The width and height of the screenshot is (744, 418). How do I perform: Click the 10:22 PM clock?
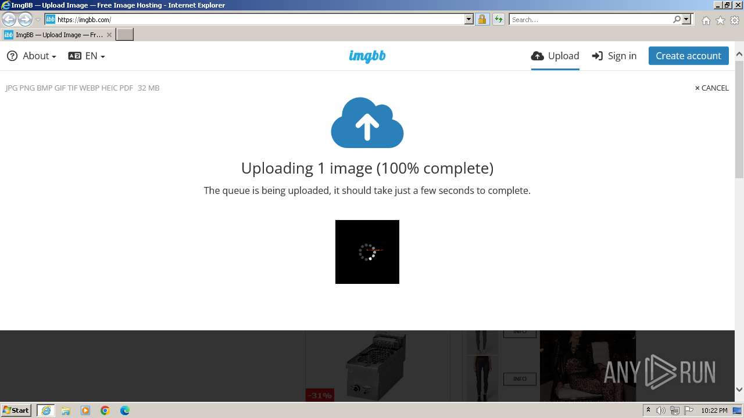714,410
